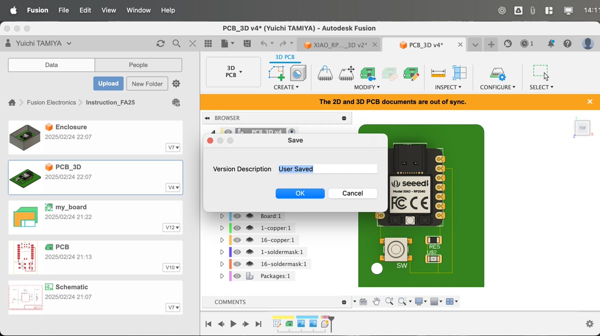Open the globe web view icon
600x336 pixels.
[176, 102]
